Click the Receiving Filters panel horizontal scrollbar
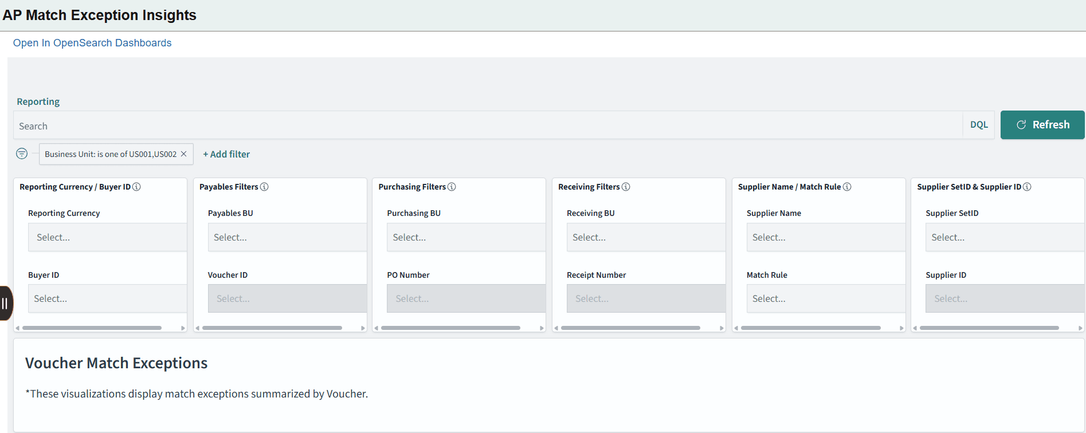1086x433 pixels. pyautogui.click(x=630, y=328)
